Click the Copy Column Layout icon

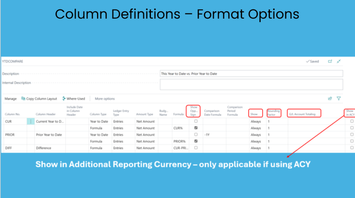(x=23, y=99)
